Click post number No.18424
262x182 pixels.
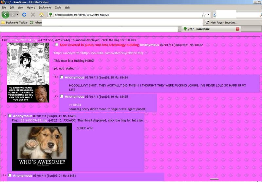[121, 77]
